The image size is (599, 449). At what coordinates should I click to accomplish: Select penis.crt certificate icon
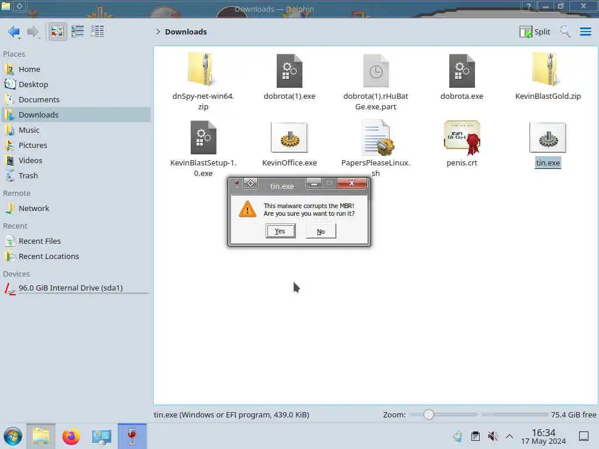pos(462,137)
